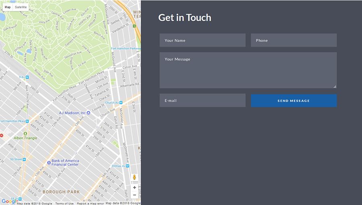Click the New Utrecht Ave street label
Viewport: 362px width, 205px height.
(x=27, y=97)
